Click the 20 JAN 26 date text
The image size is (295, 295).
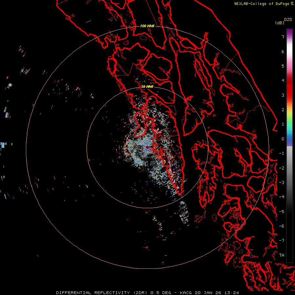pyautogui.click(x=208, y=293)
